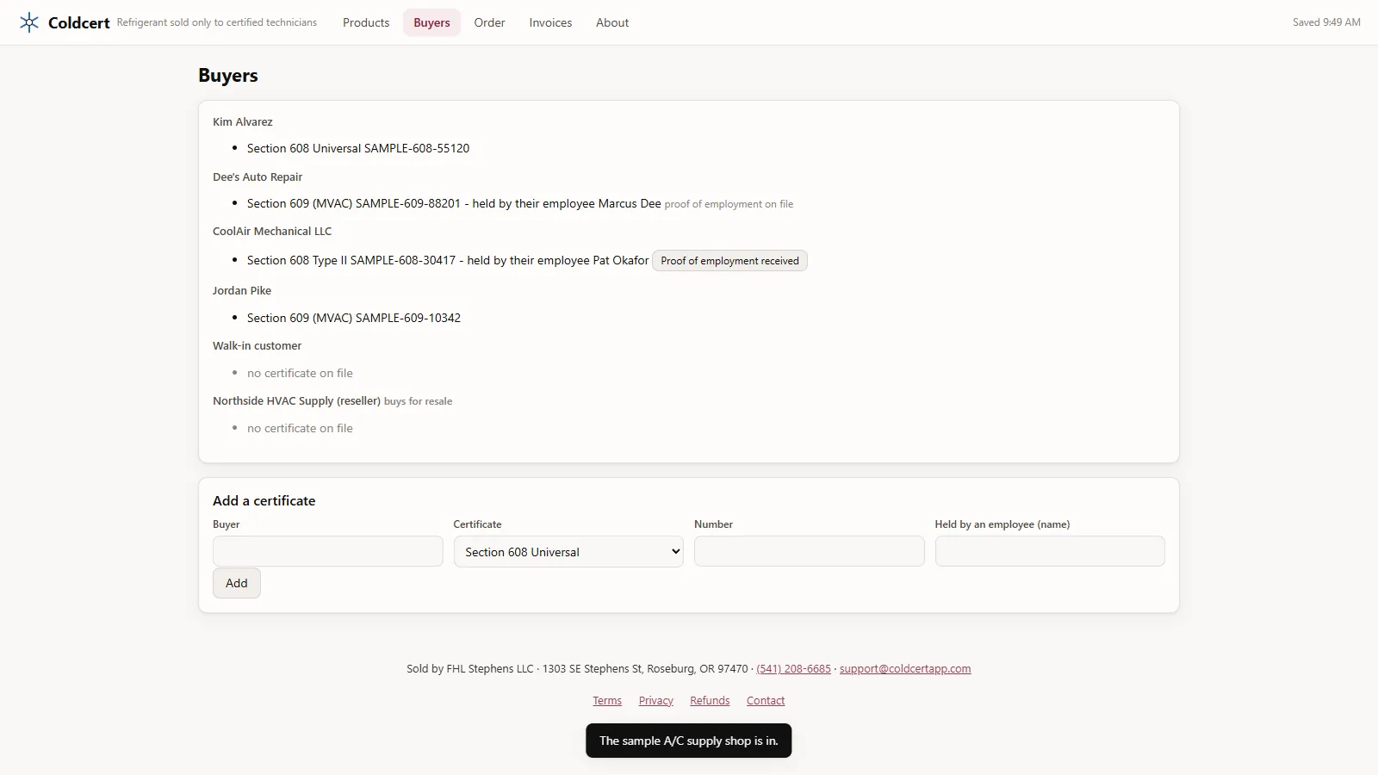The image size is (1378, 775).
Task: Click the Saved 9:49 AM status text
Action: click(x=1326, y=22)
